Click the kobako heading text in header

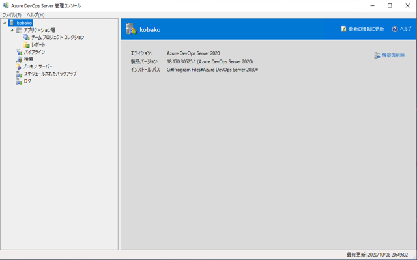[x=150, y=29]
